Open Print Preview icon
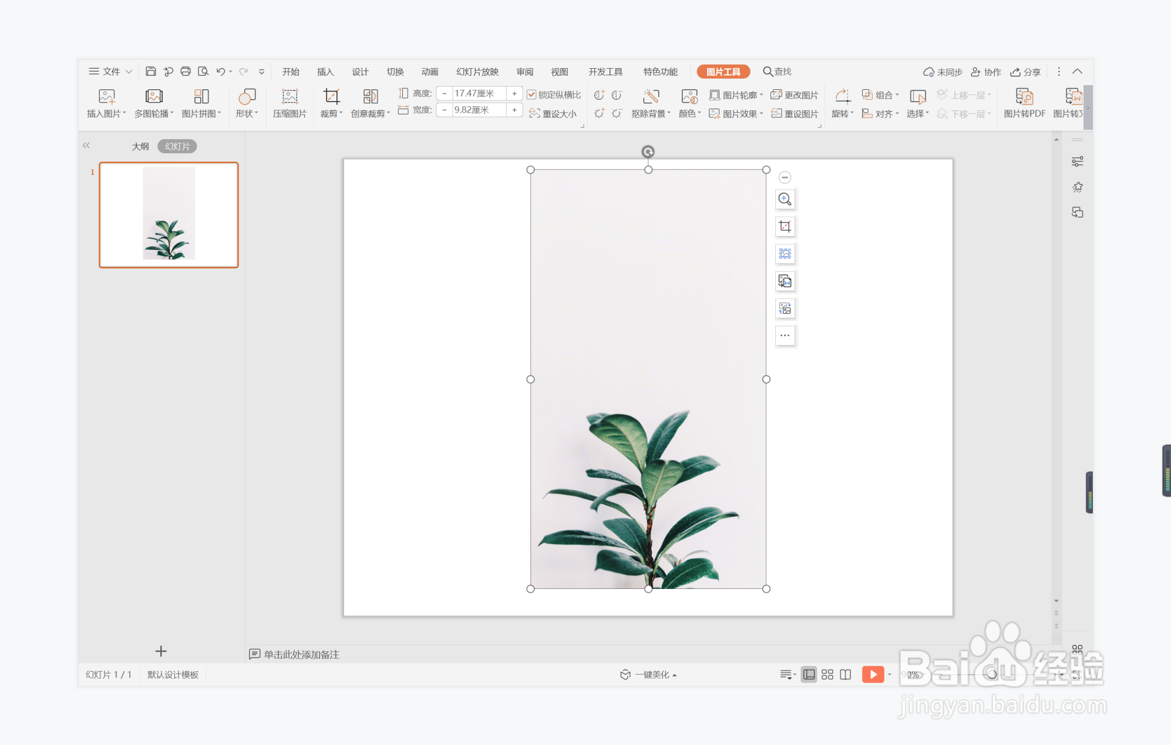The height and width of the screenshot is (745, 1171). [x=203, y=72]
